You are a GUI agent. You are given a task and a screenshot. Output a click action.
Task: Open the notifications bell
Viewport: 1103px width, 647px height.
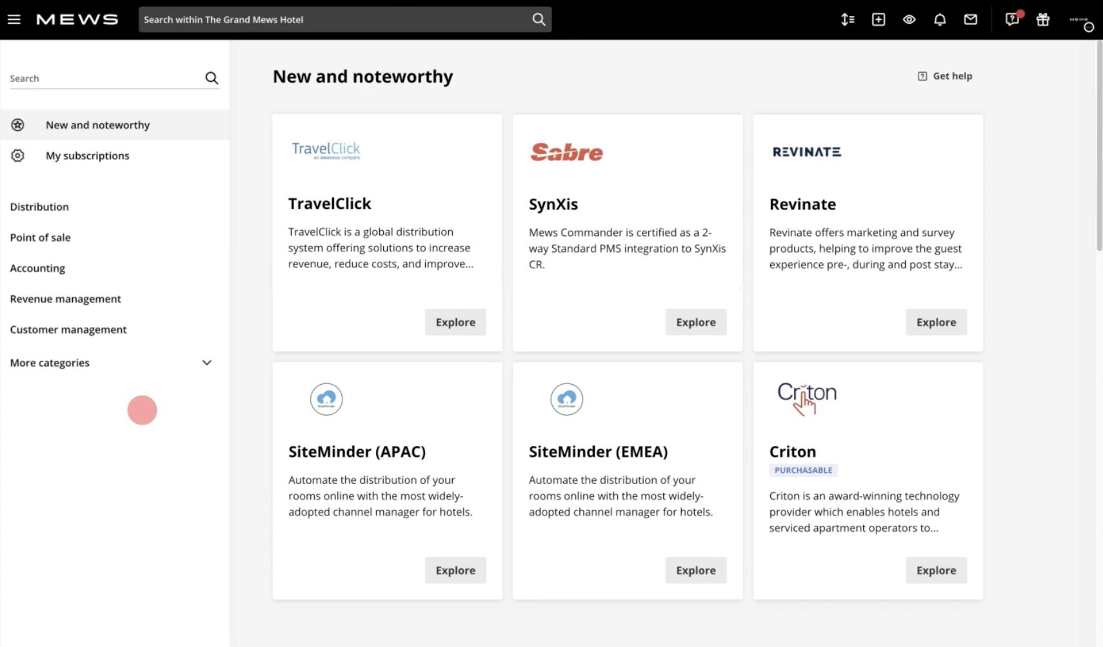[940, 19]
